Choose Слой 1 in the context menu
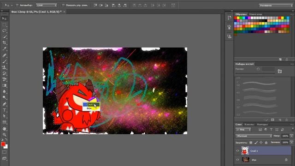Viewport: 295px width, 166px height. click(x=91, y=105)
